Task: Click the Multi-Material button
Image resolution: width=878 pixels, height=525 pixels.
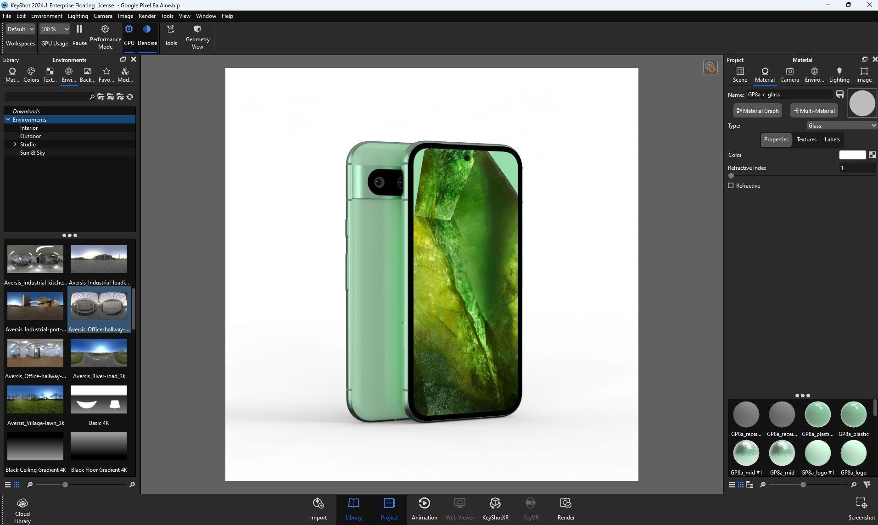Action: 814,111
